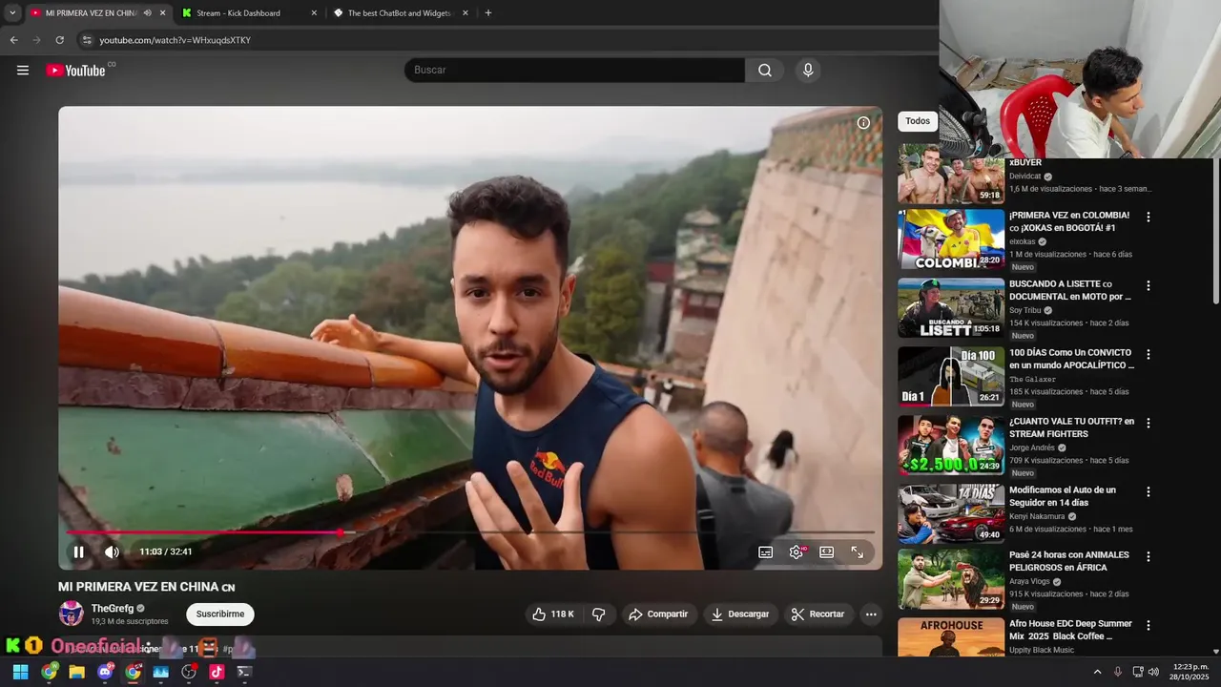The height and width of the screenshot is (687, 1221).
Task: Open the taskbar volume speaker icon
Action: 1153,672
